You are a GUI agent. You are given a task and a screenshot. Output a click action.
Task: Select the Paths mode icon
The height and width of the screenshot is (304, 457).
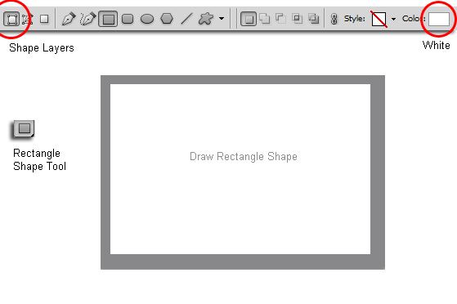point(28,20)
